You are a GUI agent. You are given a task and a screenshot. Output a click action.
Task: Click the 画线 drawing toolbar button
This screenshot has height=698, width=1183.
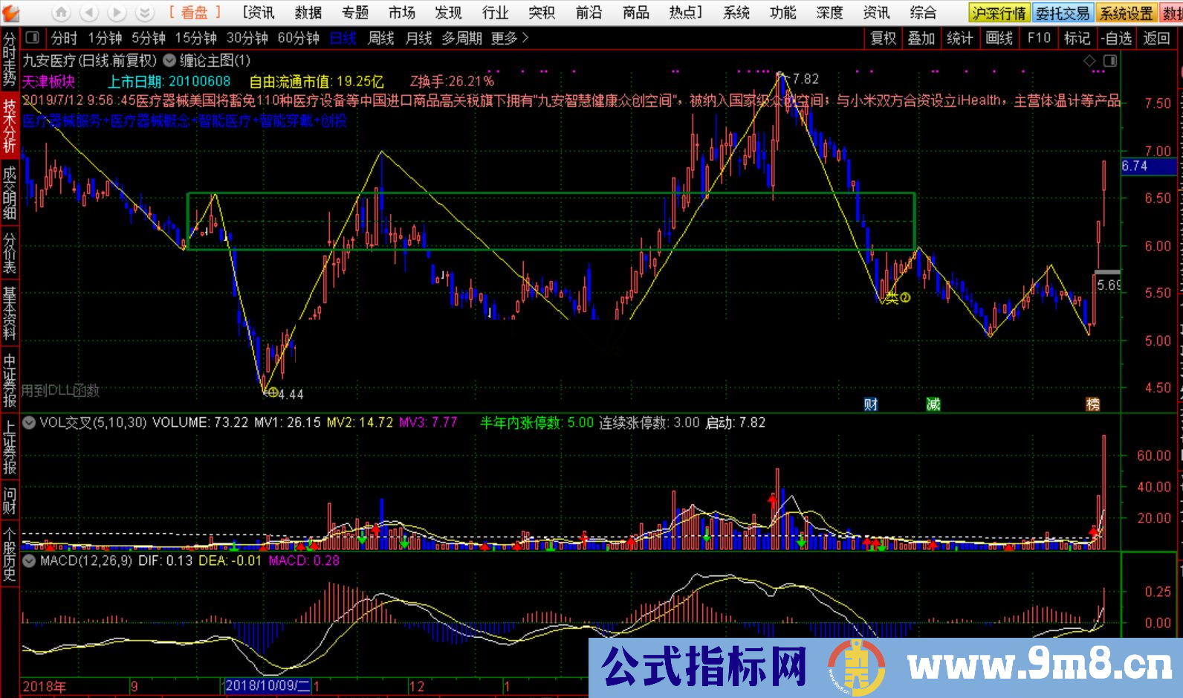pyautogui.click(x=999, y=37)
